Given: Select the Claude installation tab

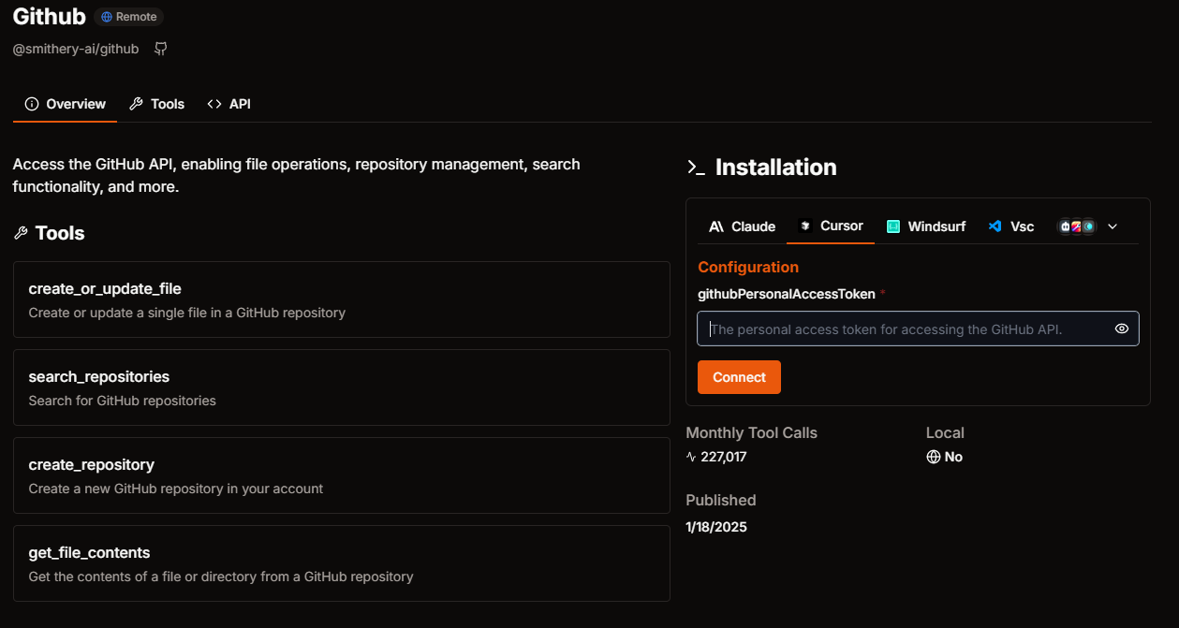Looking at the screenshot, I should [x=743, y=226].
